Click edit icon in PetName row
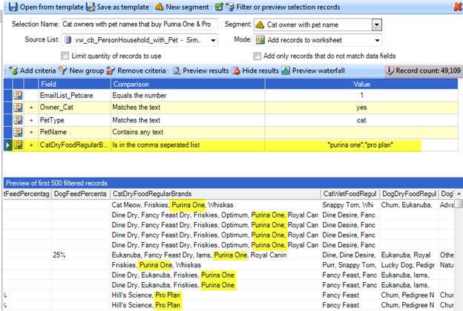463x311 pixels. [18, 132]
